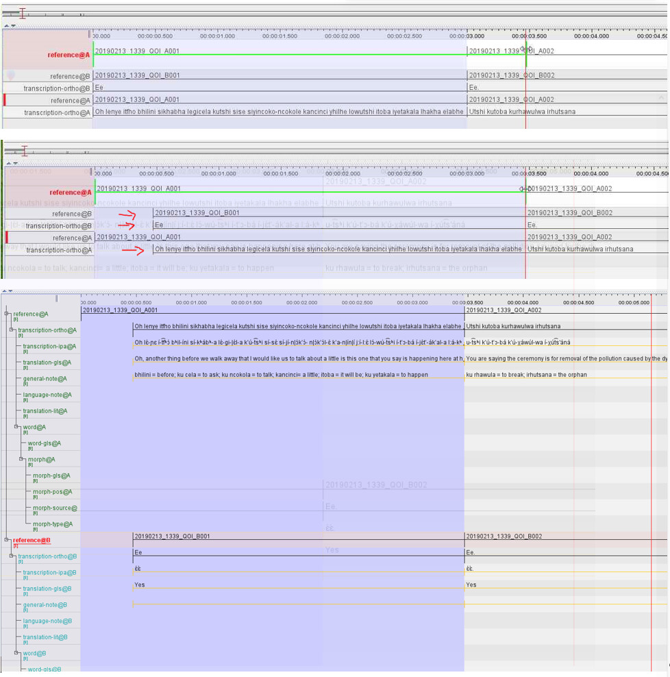This screenshot has height=677, width=670.
Task: Collapse the reference@A node in tier tree
Action: [x=7, y=314]
